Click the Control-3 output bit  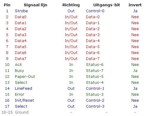click(x=95, y=106)
